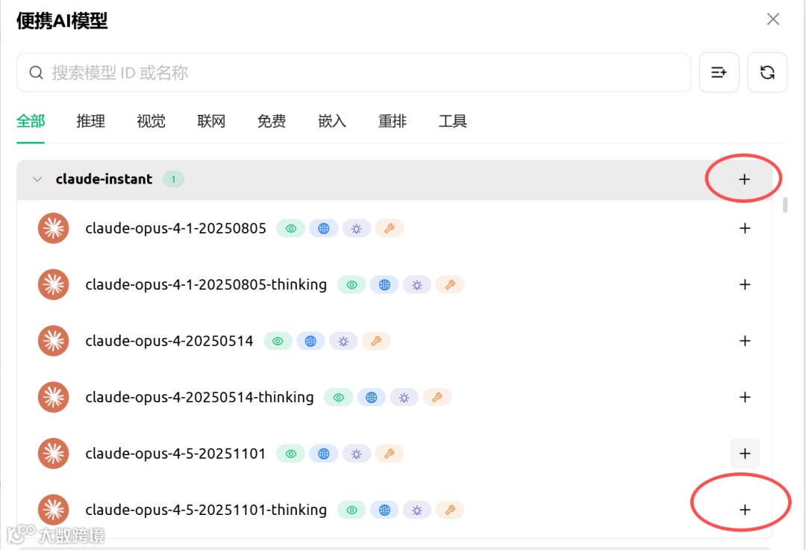806x550 pixels.
Task: Select the claude-opus-4-5-20251101-thinking name text
Action: tap(206, 510)
